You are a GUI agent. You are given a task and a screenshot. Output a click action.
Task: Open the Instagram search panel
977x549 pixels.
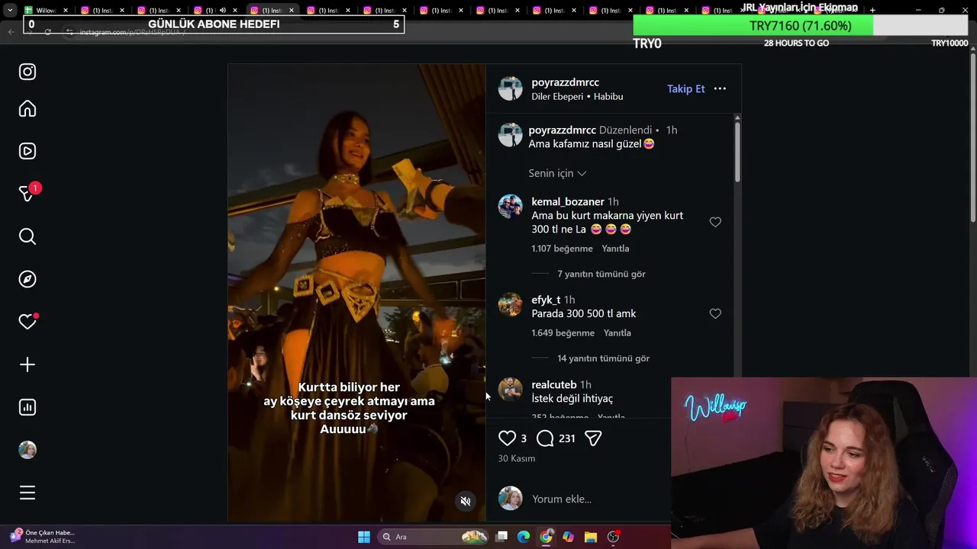pyautogui.click(x=27, y=236)
